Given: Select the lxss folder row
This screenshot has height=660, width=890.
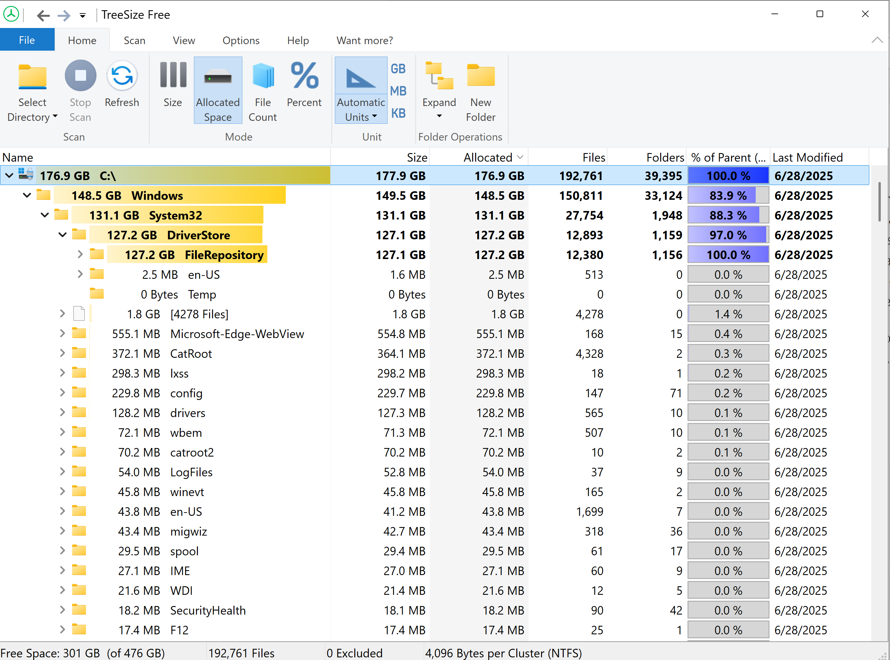Looking at the screenshot, I should [x=434, y=373].
